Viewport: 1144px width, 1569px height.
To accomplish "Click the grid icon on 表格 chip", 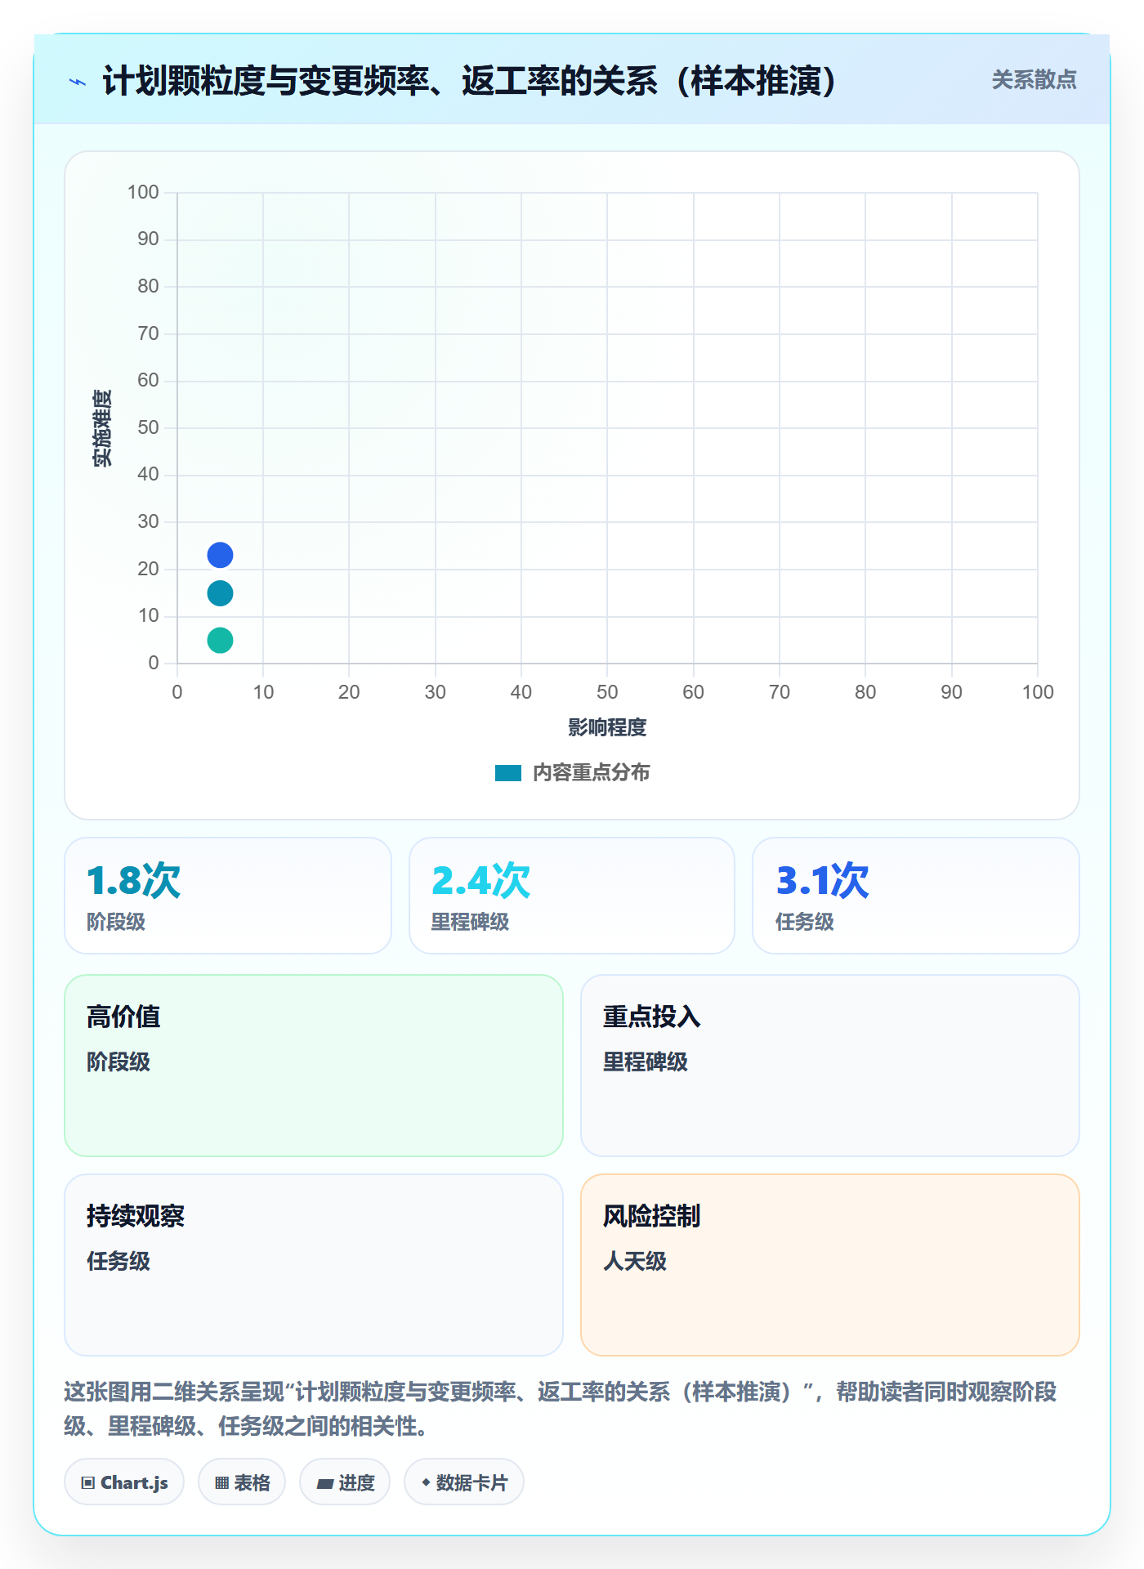I will pyautogui.click(x=222, y=1483).
